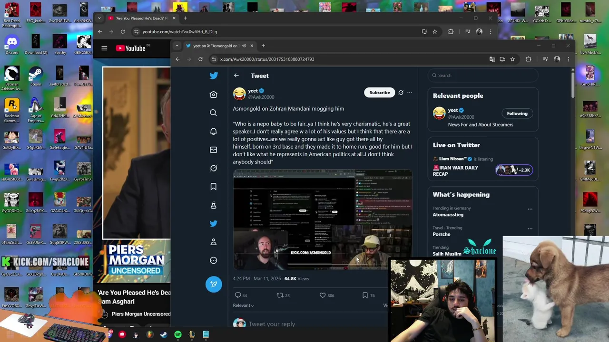Image resolution: width=609 pixels, height=342 pixels.
Task: Play the embedded Asmongold video thumbnail
Action: [323, 220]
